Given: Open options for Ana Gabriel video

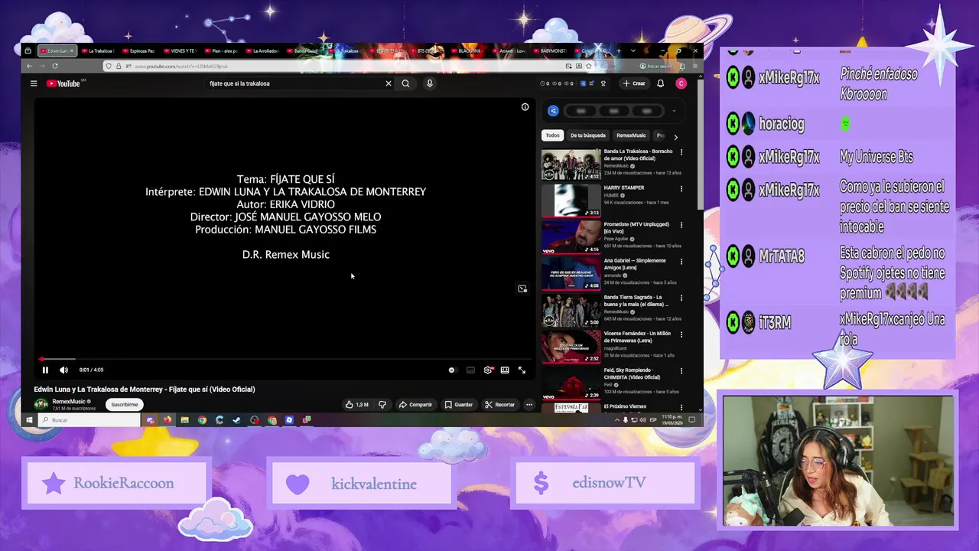Looking at the screenshot, I should pos(681,262).
